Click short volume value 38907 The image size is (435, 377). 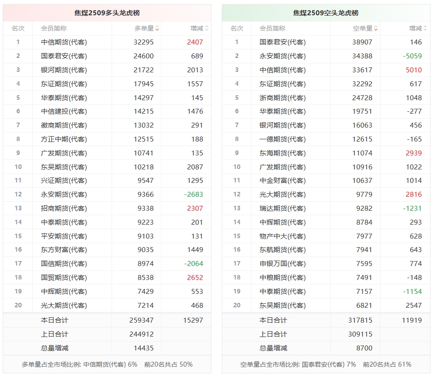point(362,42)
